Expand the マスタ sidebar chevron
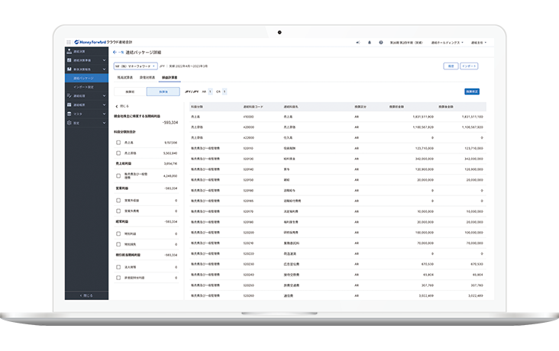The image size is (559, 351). point(104,114)
